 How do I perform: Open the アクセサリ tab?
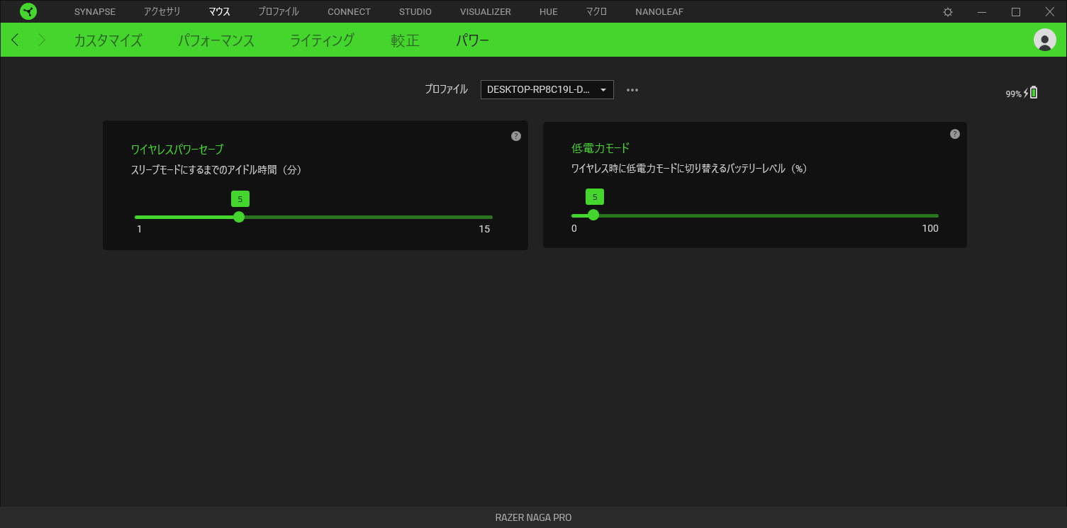tap(162, 12)
